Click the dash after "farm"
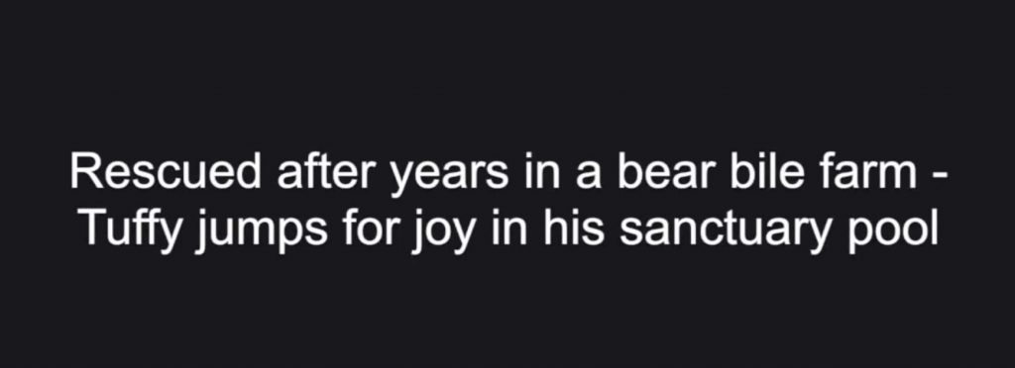 (x=942, y=176)
